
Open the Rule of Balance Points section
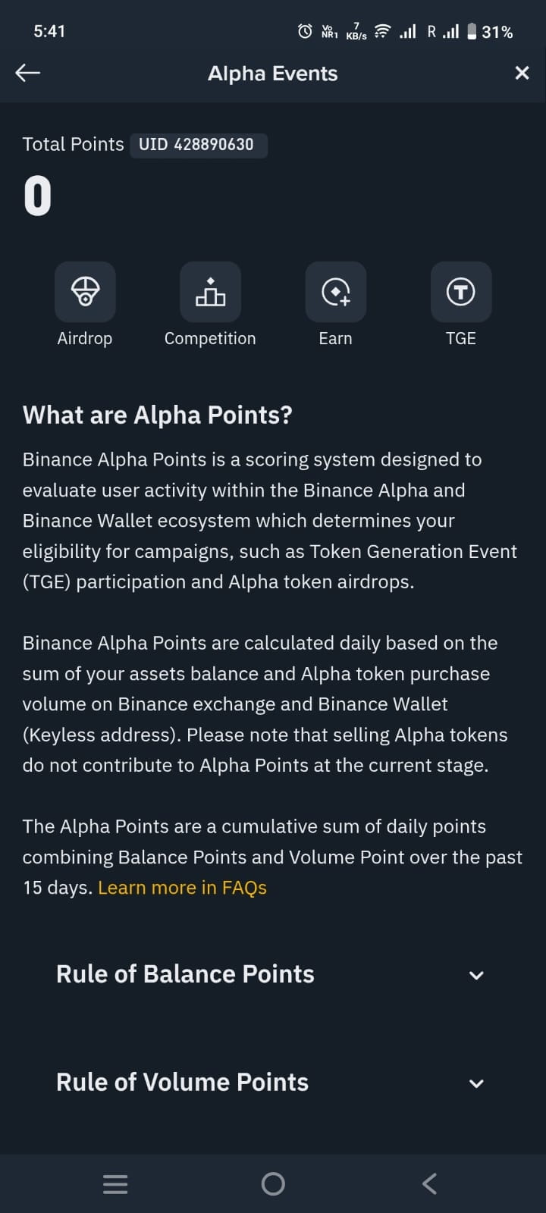185,974
